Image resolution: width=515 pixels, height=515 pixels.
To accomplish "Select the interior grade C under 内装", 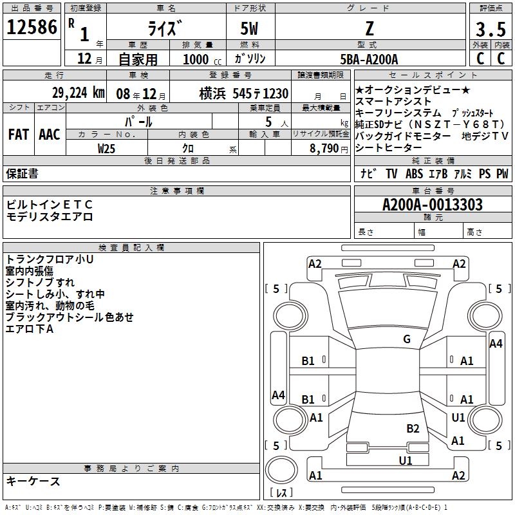I will (501, 59).
